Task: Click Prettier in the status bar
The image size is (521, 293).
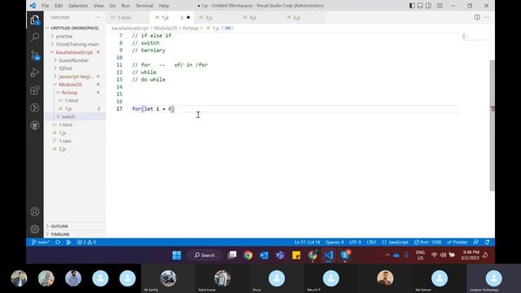Action: coord(458,243)
